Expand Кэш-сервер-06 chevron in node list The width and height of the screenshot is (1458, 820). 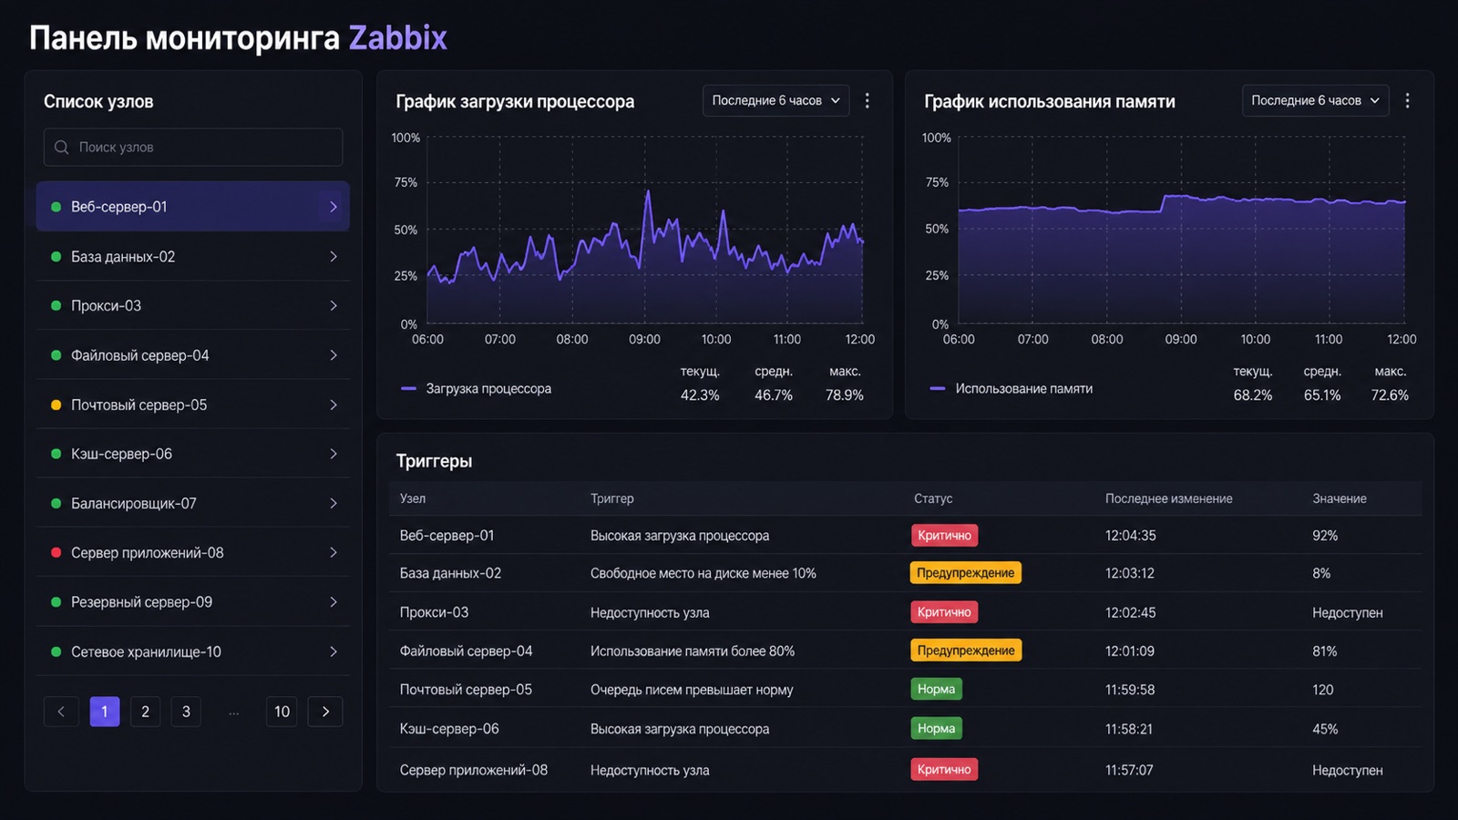334,454
